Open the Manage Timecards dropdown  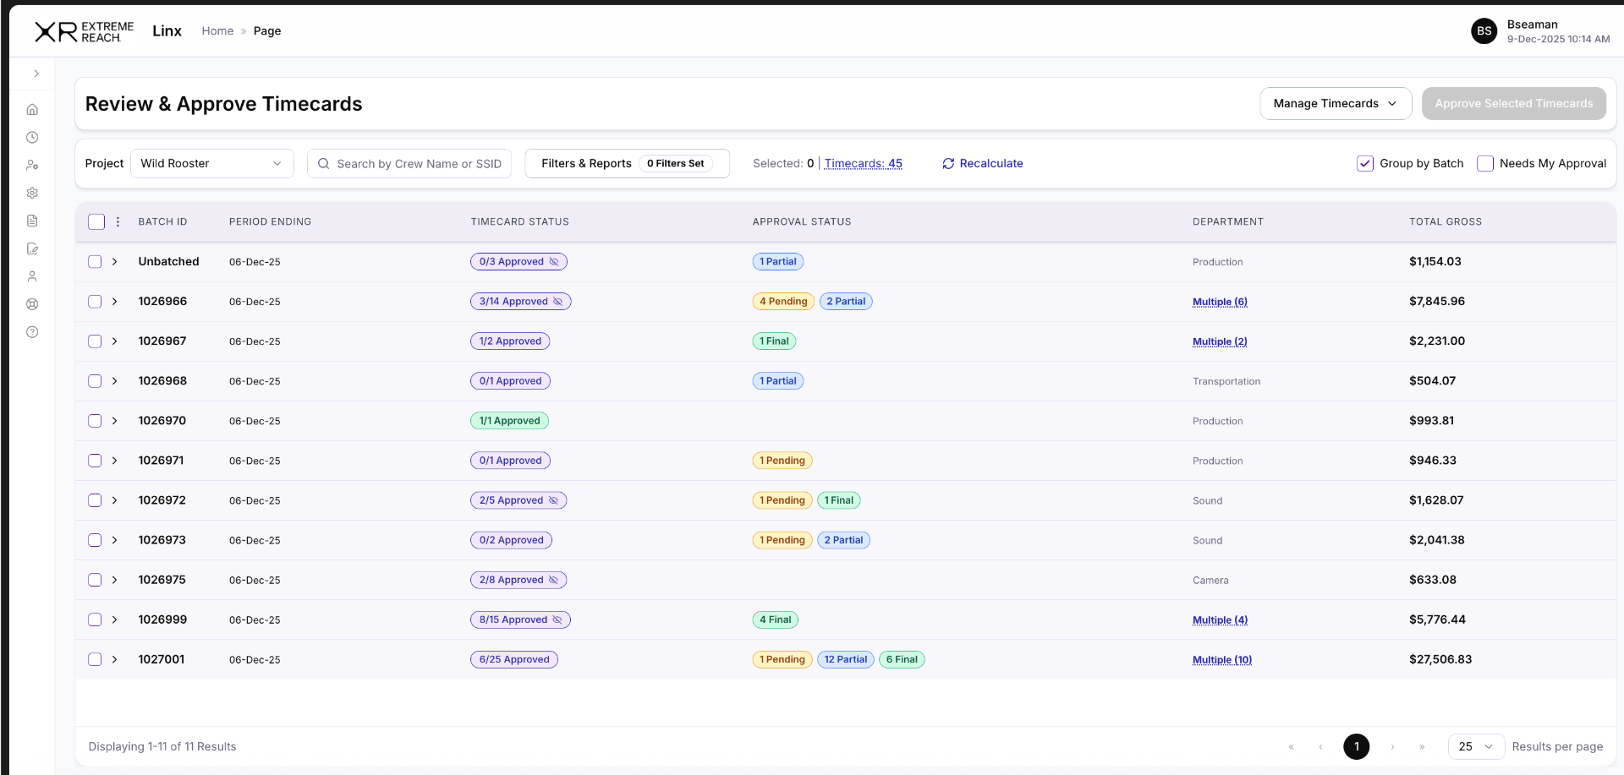coord(1336,103)
